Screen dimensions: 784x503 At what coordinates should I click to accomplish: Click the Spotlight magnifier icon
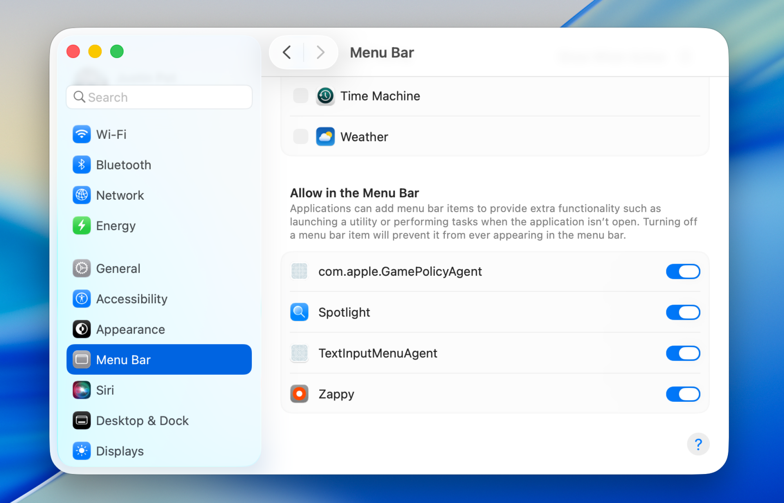pos(299,312)
